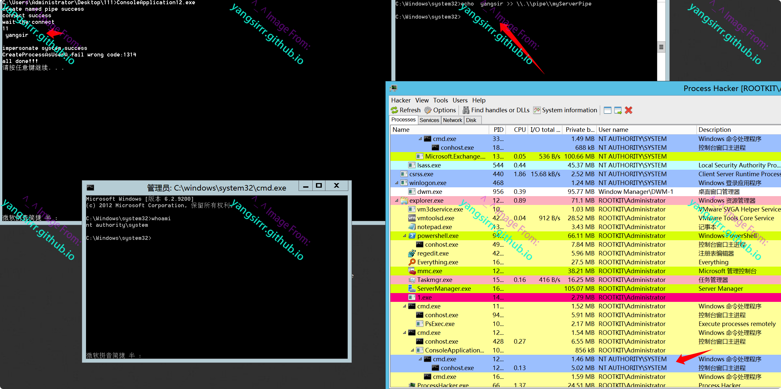The width and height of the screenshot is (781, 389).
Task: Sort processes by the CPU column header
Action: pos(519,130)
